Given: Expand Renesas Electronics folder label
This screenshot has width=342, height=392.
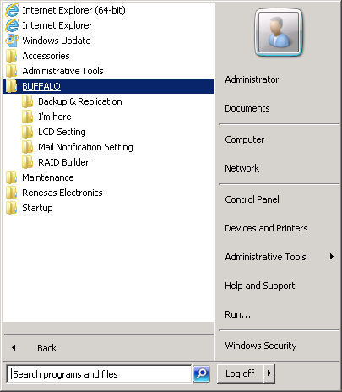Looking at the screenshot, I should [x=62, y=193].
